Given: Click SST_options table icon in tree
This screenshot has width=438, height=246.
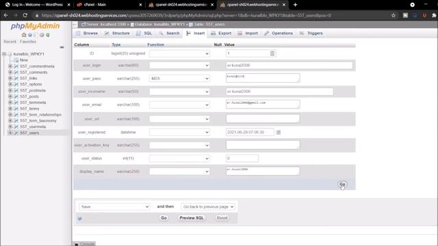Looking at the screenshot, I should pyautogui.click(x=16, y=84).
